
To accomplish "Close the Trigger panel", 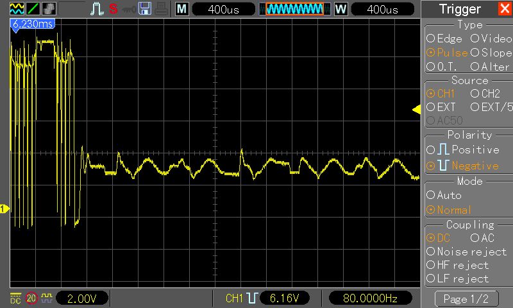I will (x=505, y=9).
